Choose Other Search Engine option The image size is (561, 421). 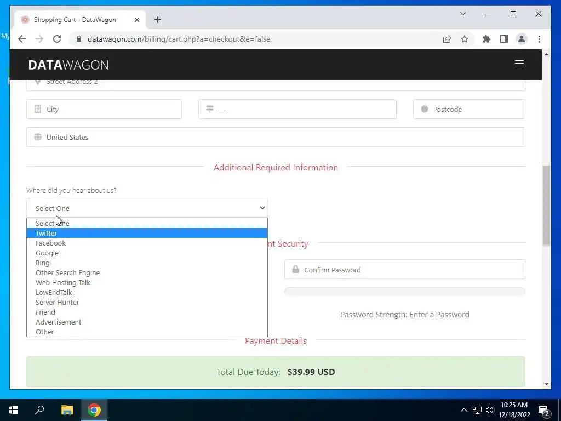(147, 273)
